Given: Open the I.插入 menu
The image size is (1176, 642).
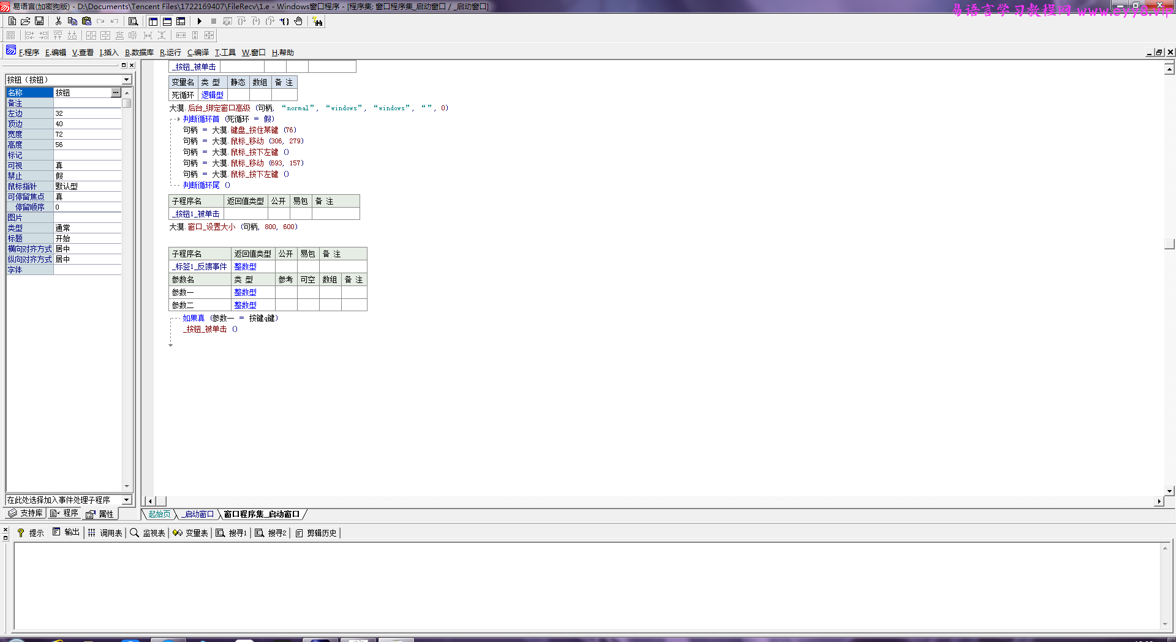Looking at the screenshot, I should (x=109, y=53).
